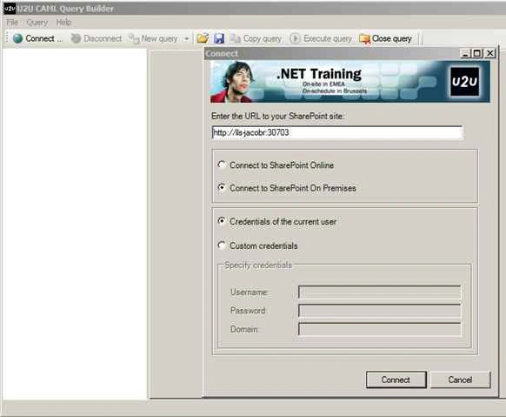Click the Username input field
The image size is (506, 417).
coord(379,293)
